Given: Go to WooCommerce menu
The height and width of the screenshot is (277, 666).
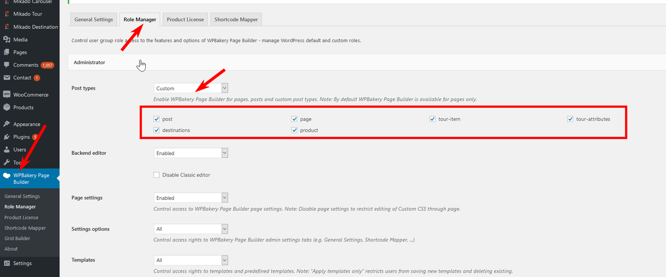Looking at the screenshot, I should coord(30,95).
